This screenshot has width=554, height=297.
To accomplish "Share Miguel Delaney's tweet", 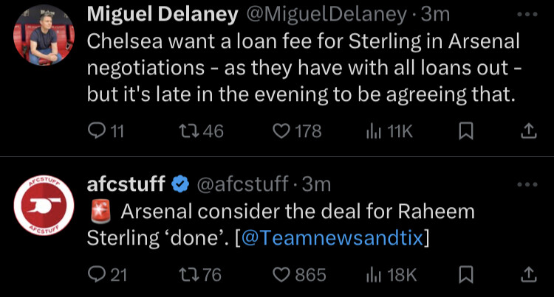I will pos(529,131).
